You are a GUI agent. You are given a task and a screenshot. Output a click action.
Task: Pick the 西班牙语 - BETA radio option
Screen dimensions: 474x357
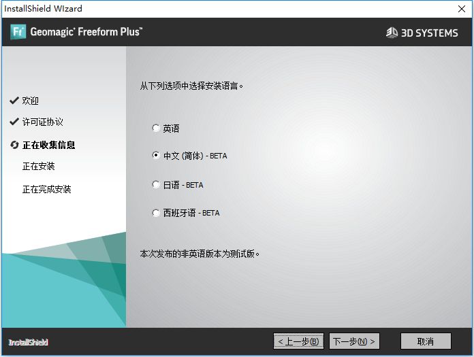(156, 213)
